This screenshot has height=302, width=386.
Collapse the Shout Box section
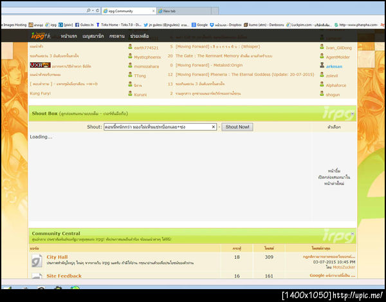353,113
